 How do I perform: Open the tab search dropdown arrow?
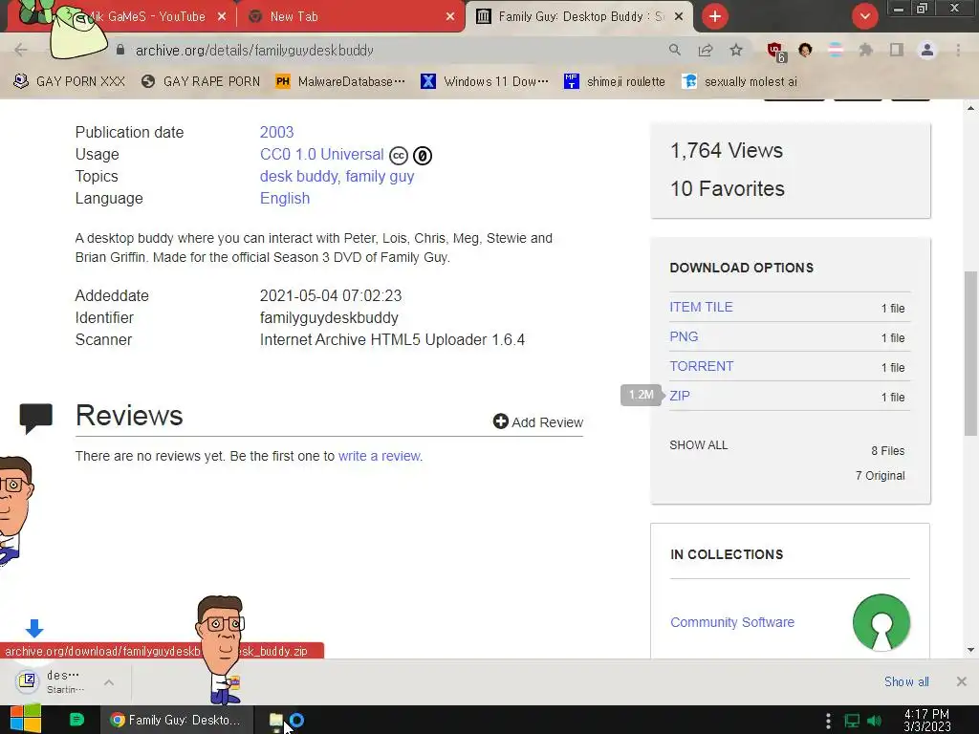[864, 16]
